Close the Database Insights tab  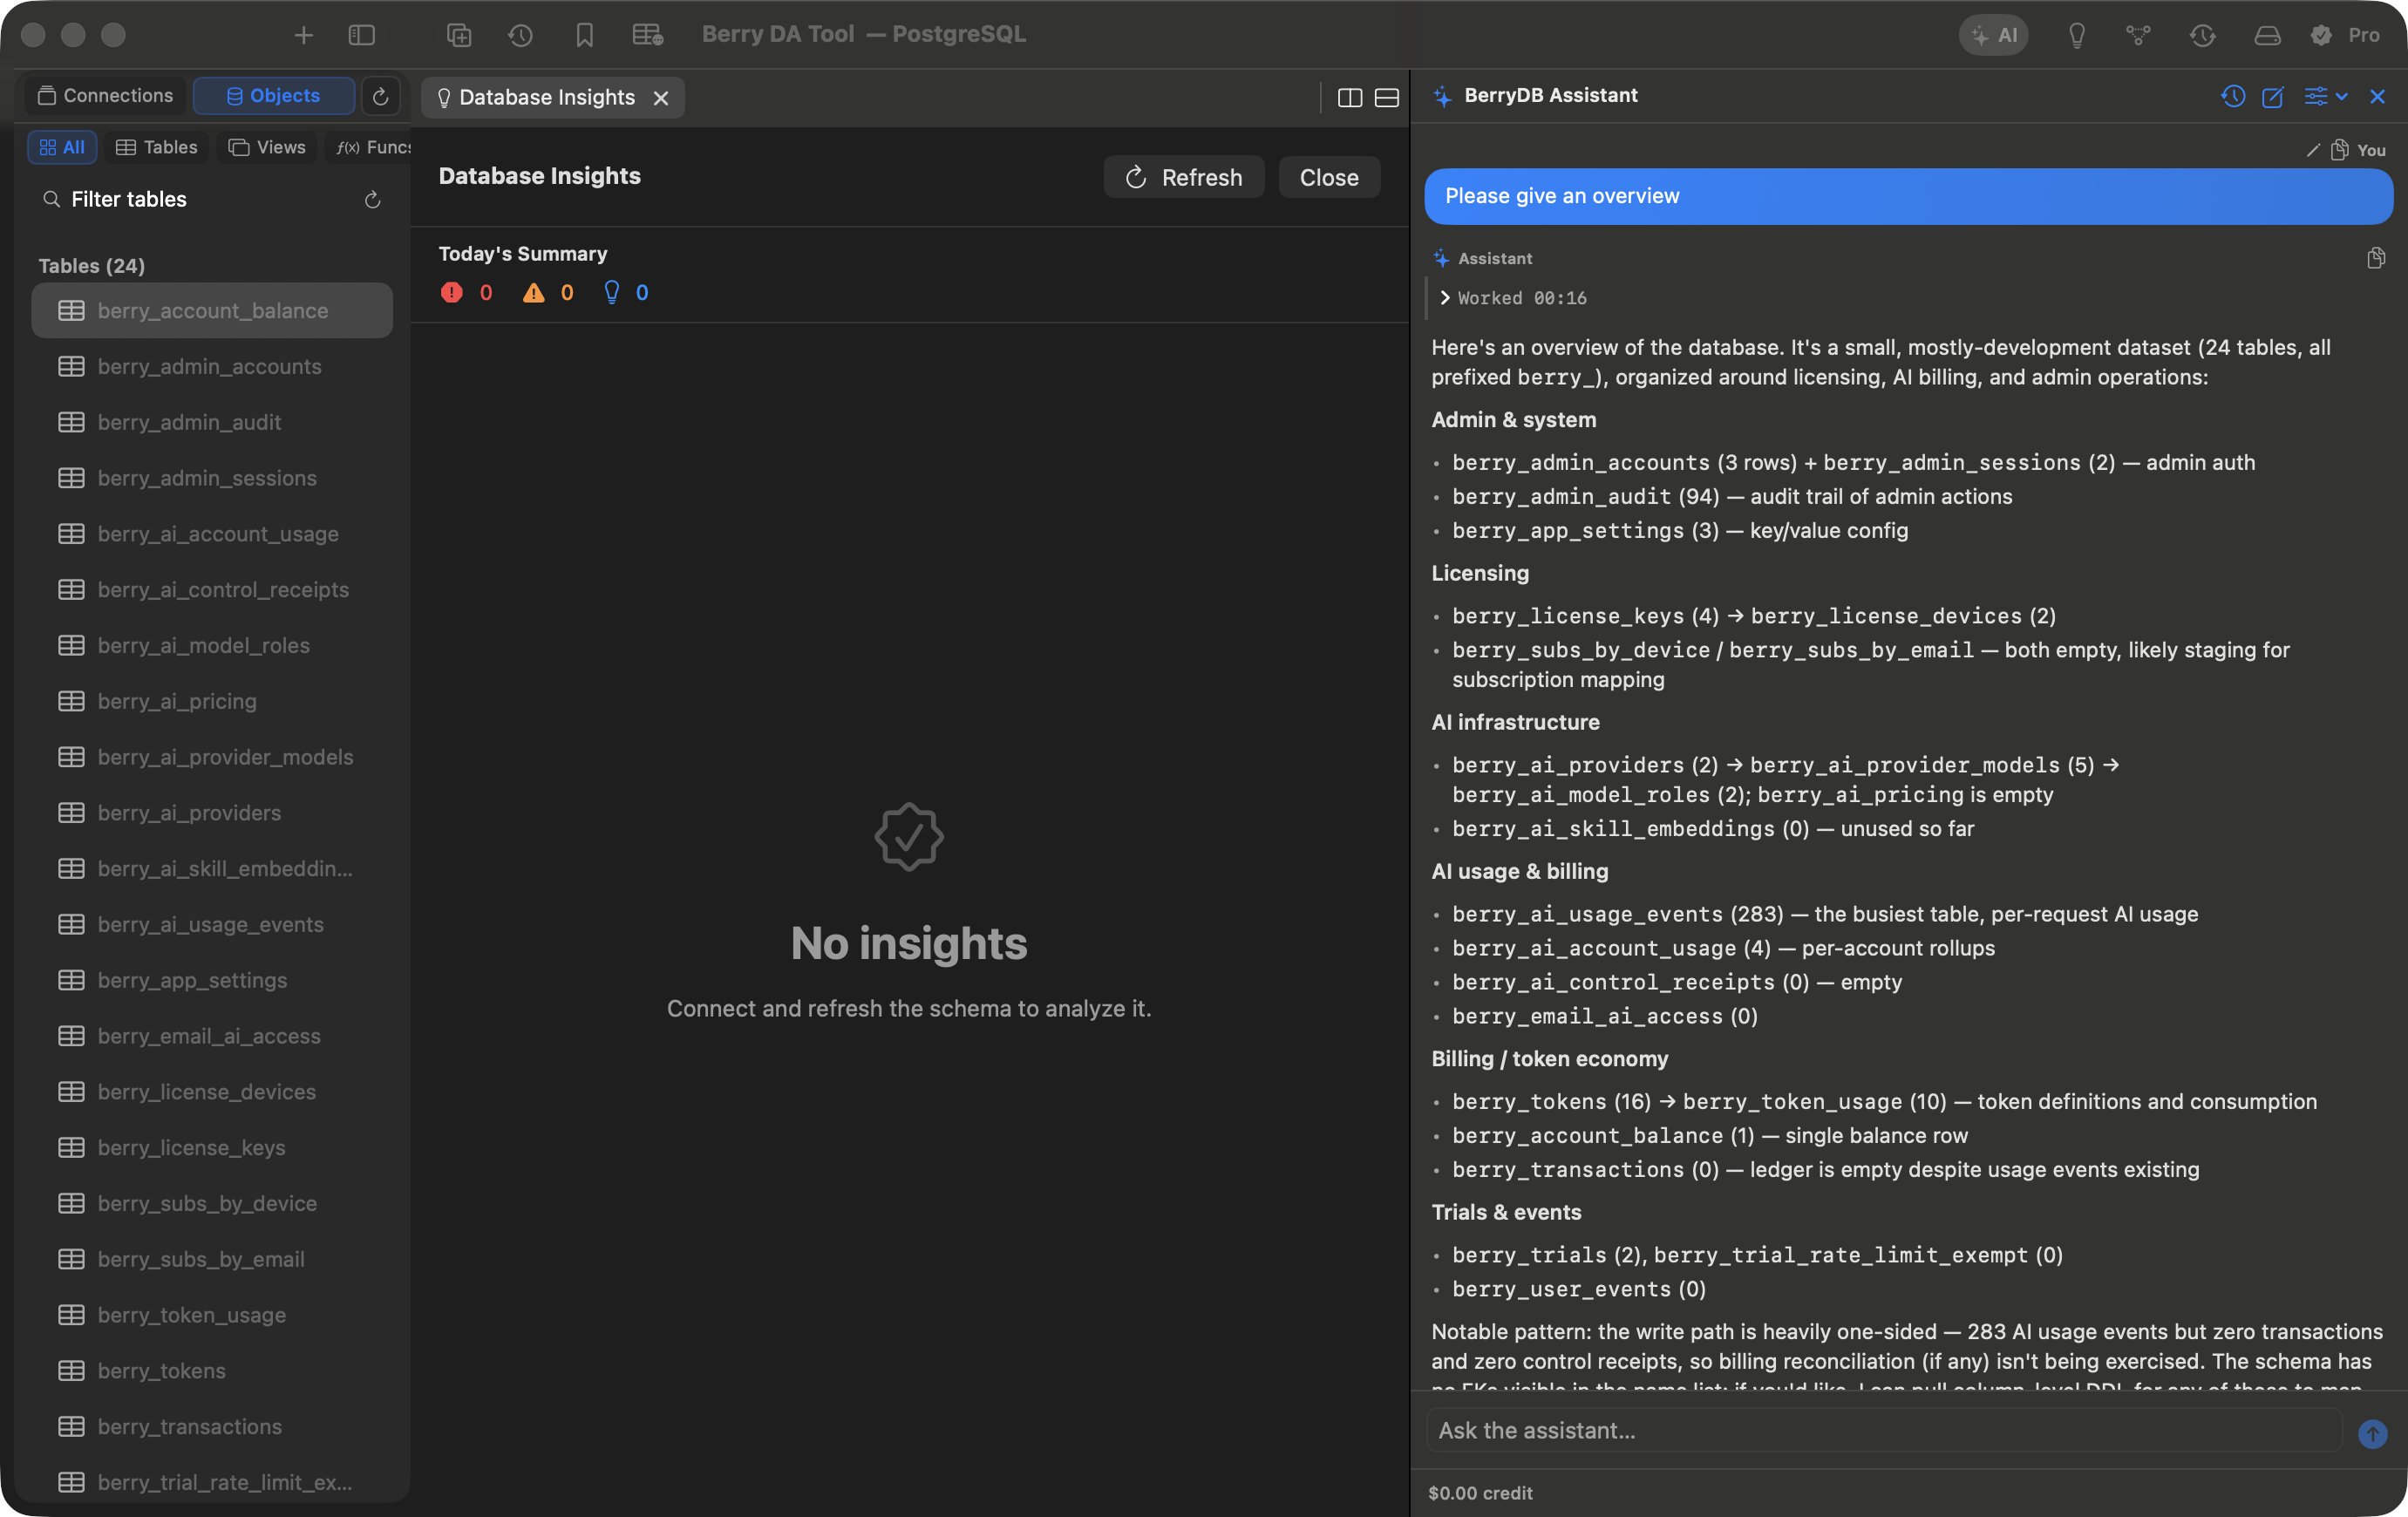click(661, 98)
